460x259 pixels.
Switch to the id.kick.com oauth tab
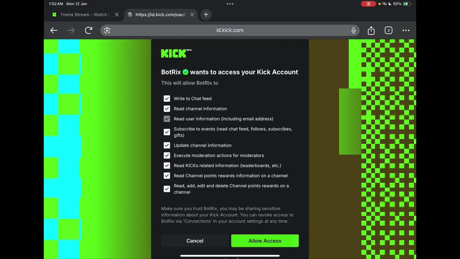pyautogui.click(x=160, y=15)
